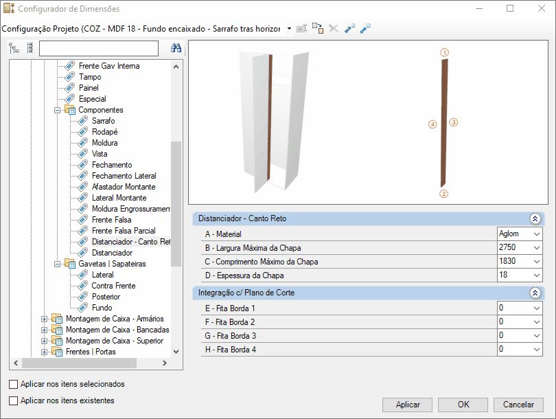Expand the Frentes | Portas node
This screenshot has height=419, width=556.
tap(44, 352)
